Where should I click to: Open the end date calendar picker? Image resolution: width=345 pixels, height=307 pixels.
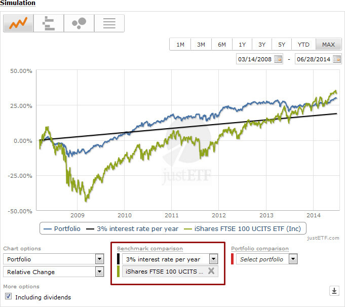click(x=337, y=59)
